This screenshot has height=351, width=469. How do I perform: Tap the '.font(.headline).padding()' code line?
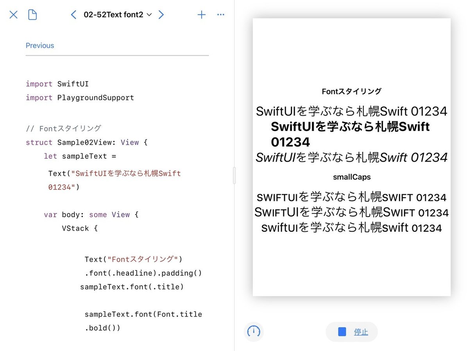[143, 273]
